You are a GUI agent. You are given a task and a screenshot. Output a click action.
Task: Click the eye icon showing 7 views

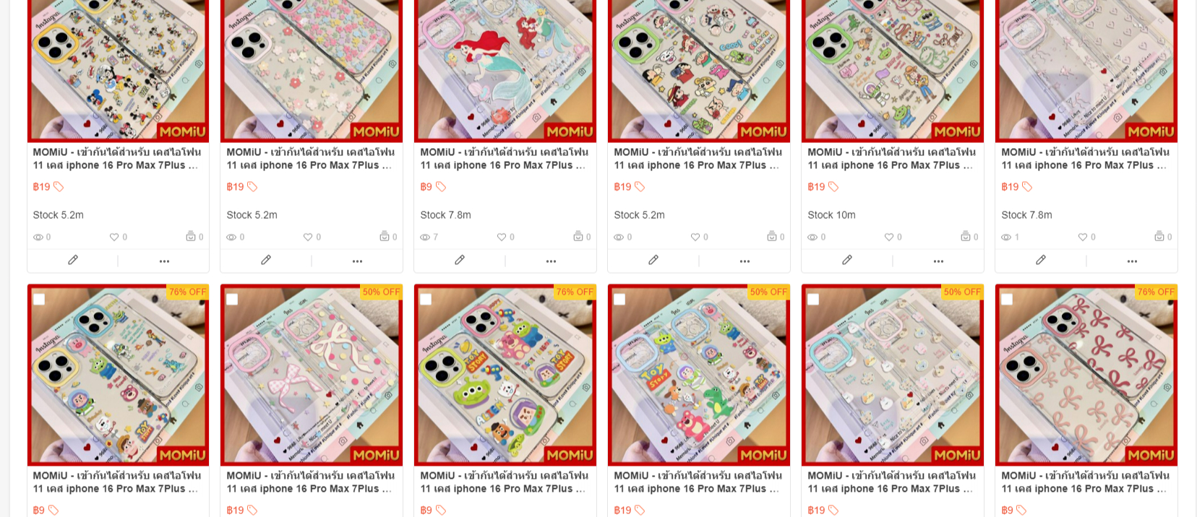(x=425, y=237)
